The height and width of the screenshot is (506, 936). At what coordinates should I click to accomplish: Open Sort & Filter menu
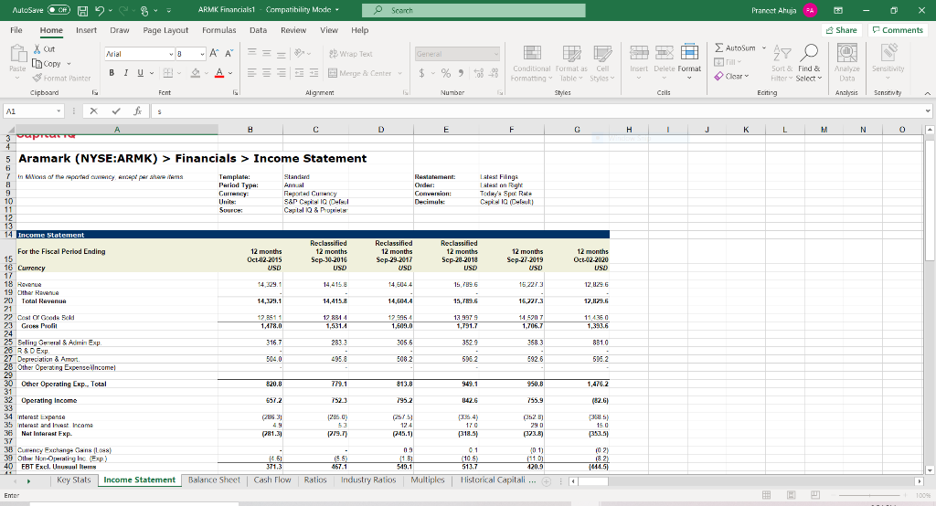(782, 63)
